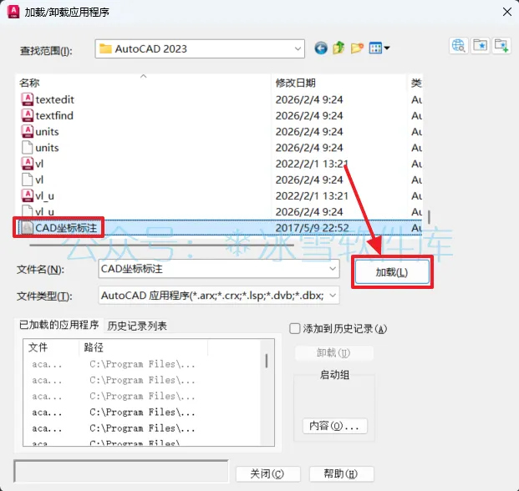Click the 帮助(H) help button
Screen dimensions: 519x491
coord(341,473)
